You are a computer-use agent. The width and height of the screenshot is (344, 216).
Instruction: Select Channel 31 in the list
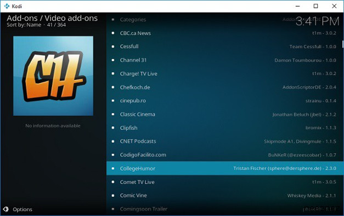(225, 60)
